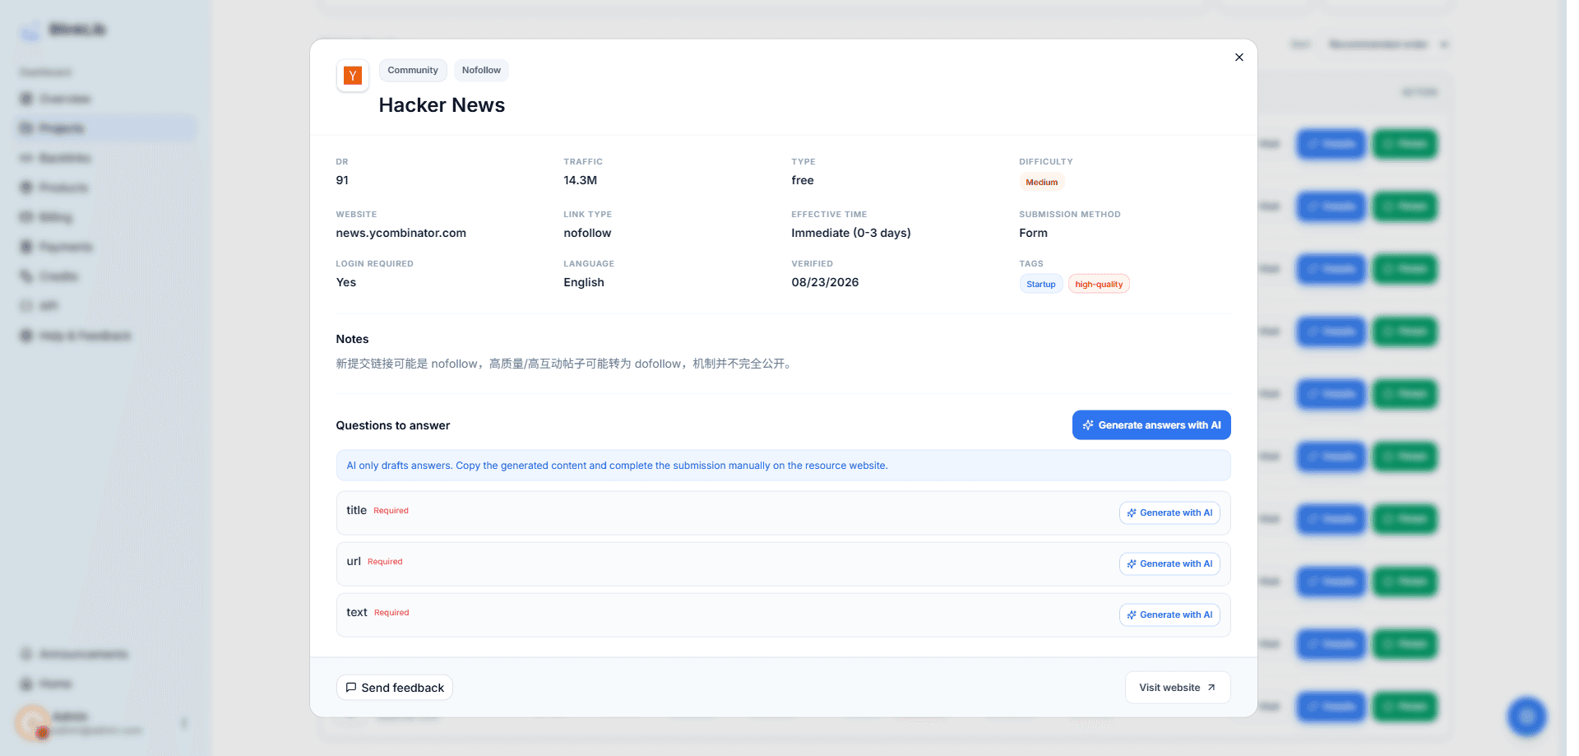This screenshot has height=756, width=1579.
Task: Select the traffic value 14.3M
Action: click(581, 181)
